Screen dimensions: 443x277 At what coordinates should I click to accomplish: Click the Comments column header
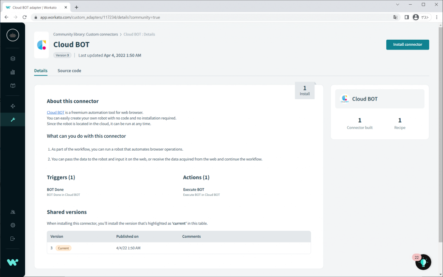click(x=192, y=236)
